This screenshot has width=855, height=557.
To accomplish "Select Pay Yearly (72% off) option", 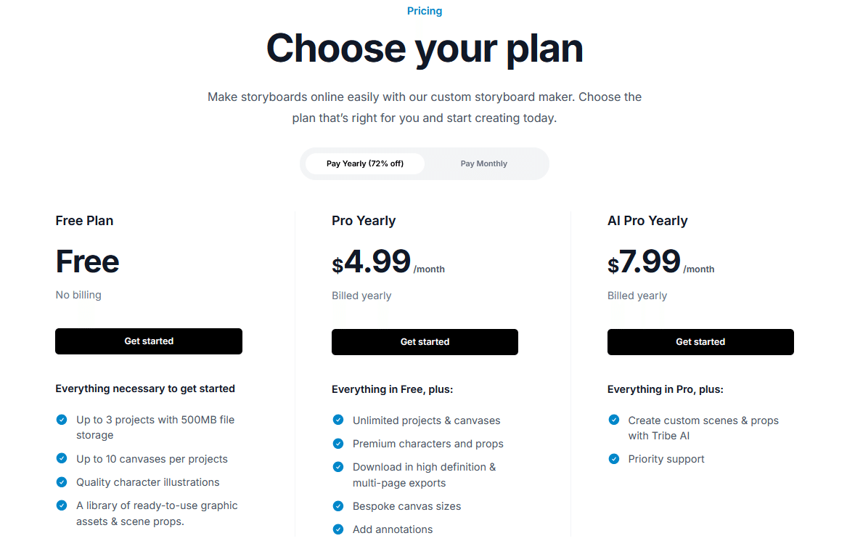I will point(365,163).
